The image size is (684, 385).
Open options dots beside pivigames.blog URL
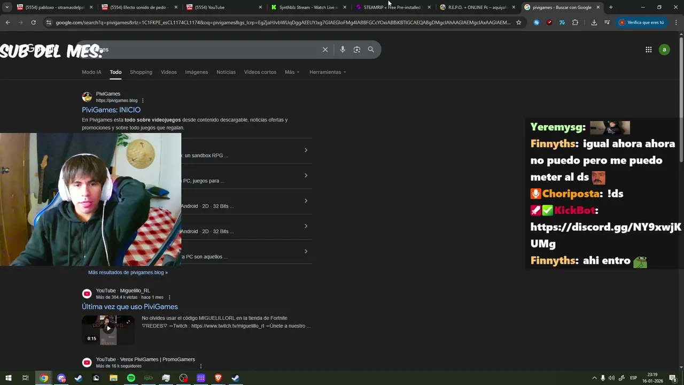[x=143, y=101]
